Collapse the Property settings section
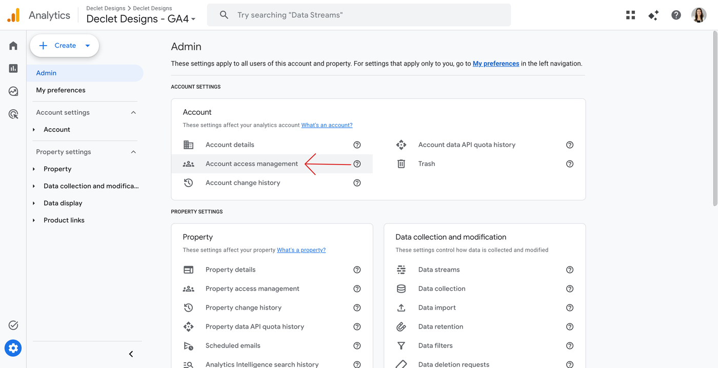This screenshot has height=368, width=718. pos(133,152)
